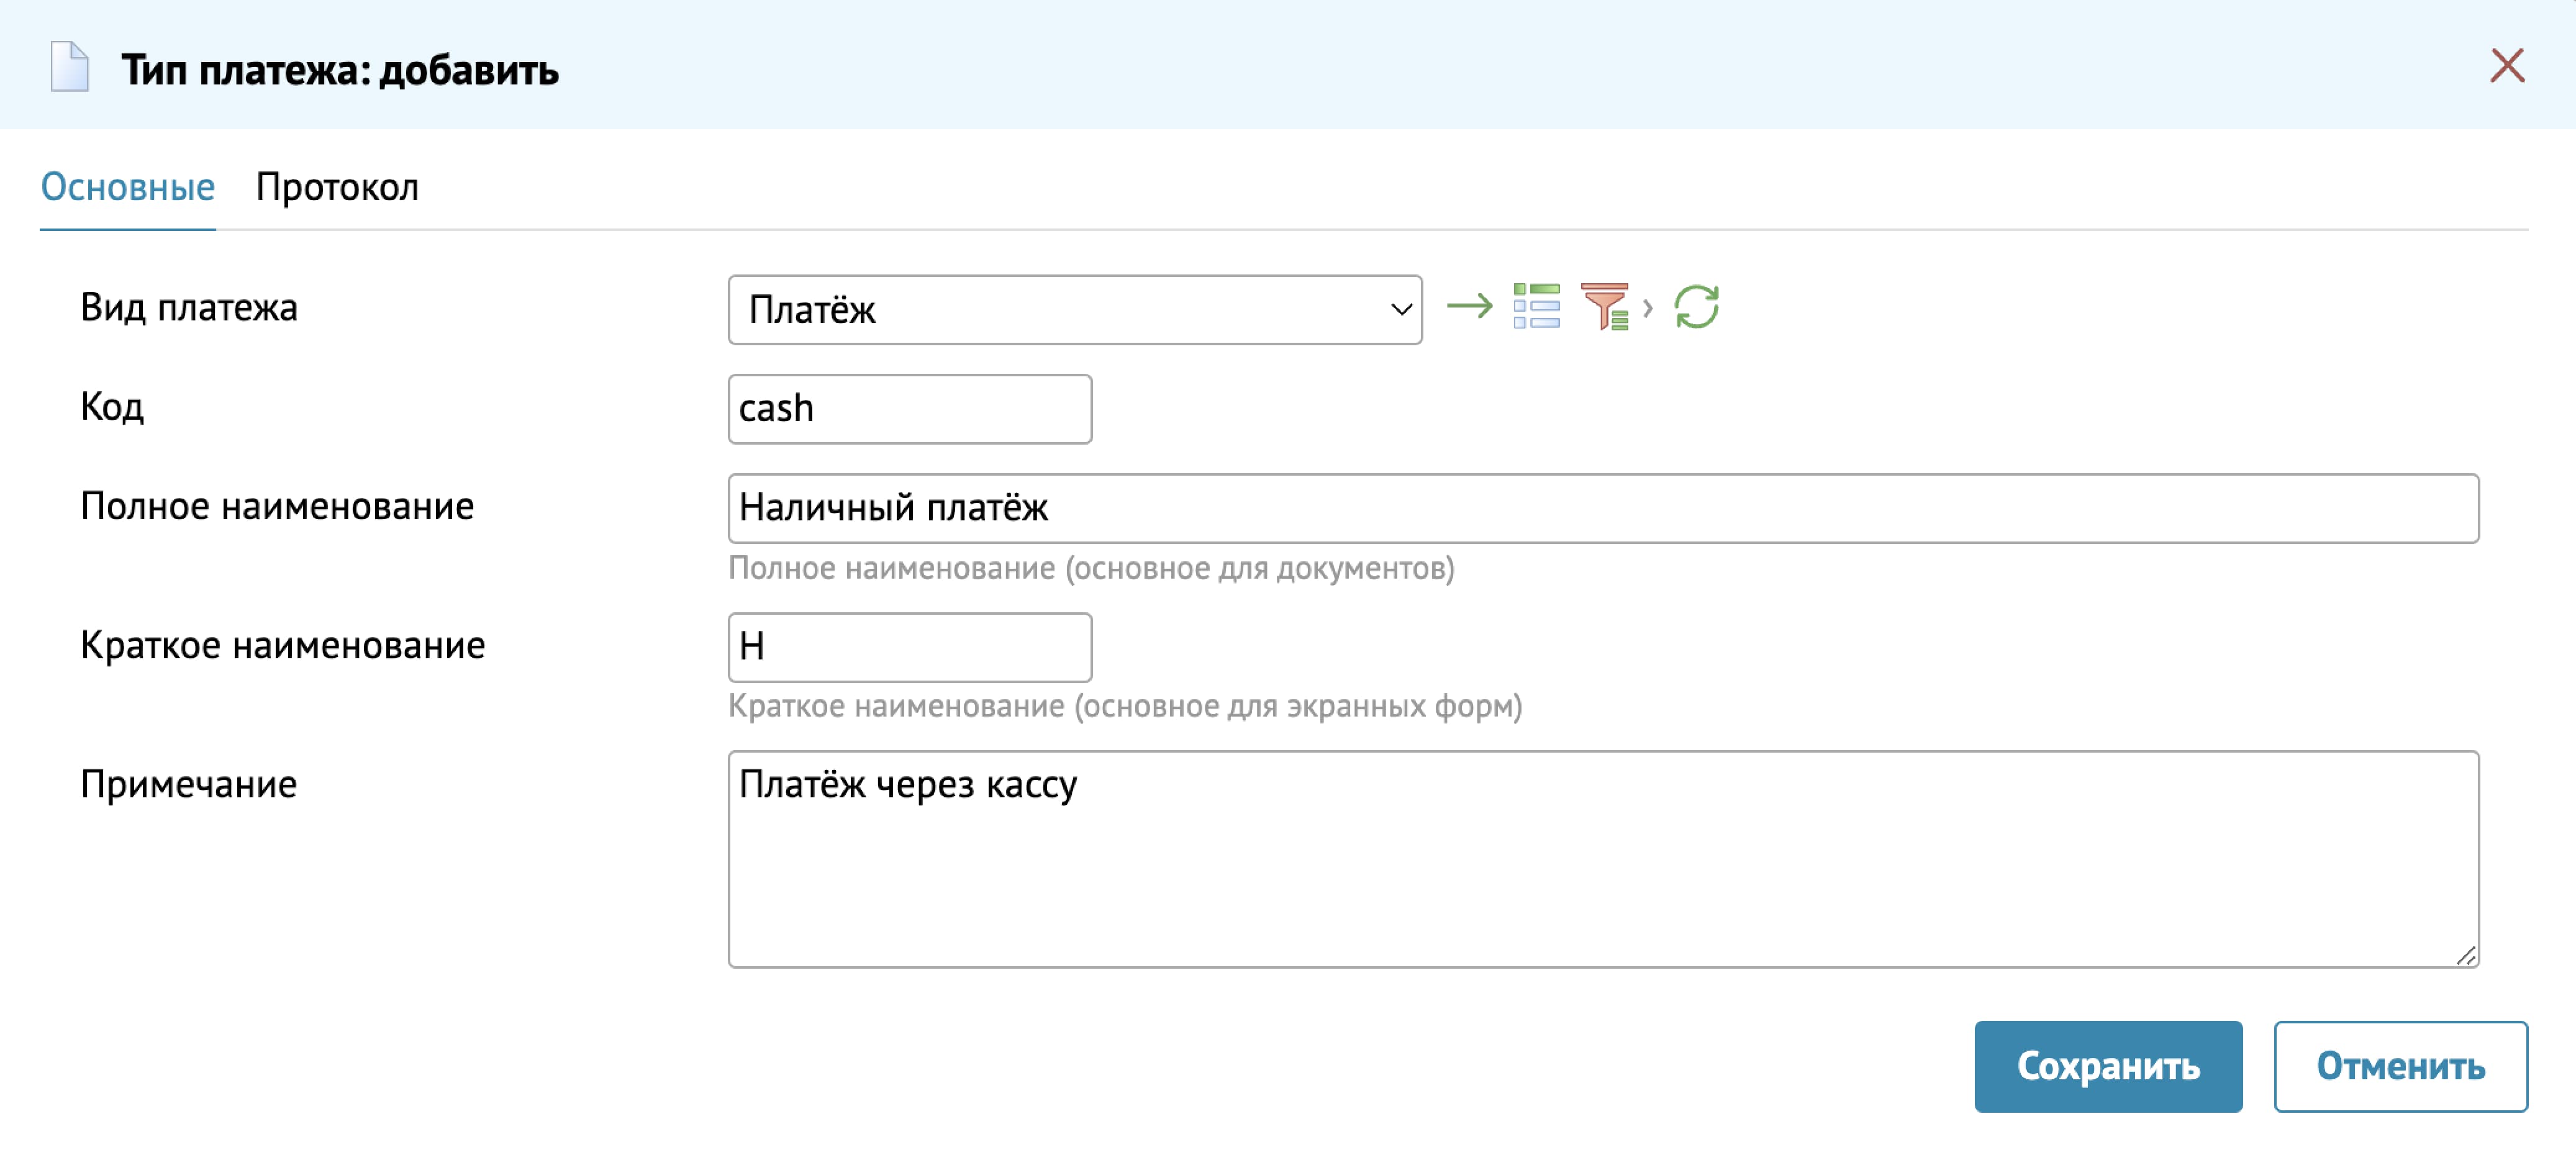Click the red funnel filter icon

(1604, 306)
